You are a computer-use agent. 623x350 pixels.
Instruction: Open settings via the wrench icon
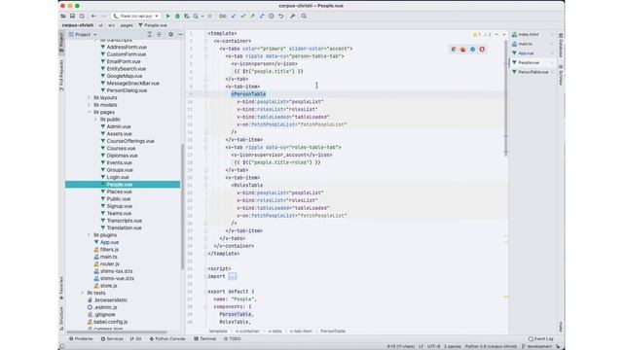[x=292, y=16]
